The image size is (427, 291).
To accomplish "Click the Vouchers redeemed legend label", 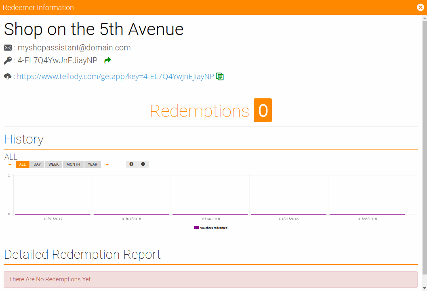I will click(213, 228).
